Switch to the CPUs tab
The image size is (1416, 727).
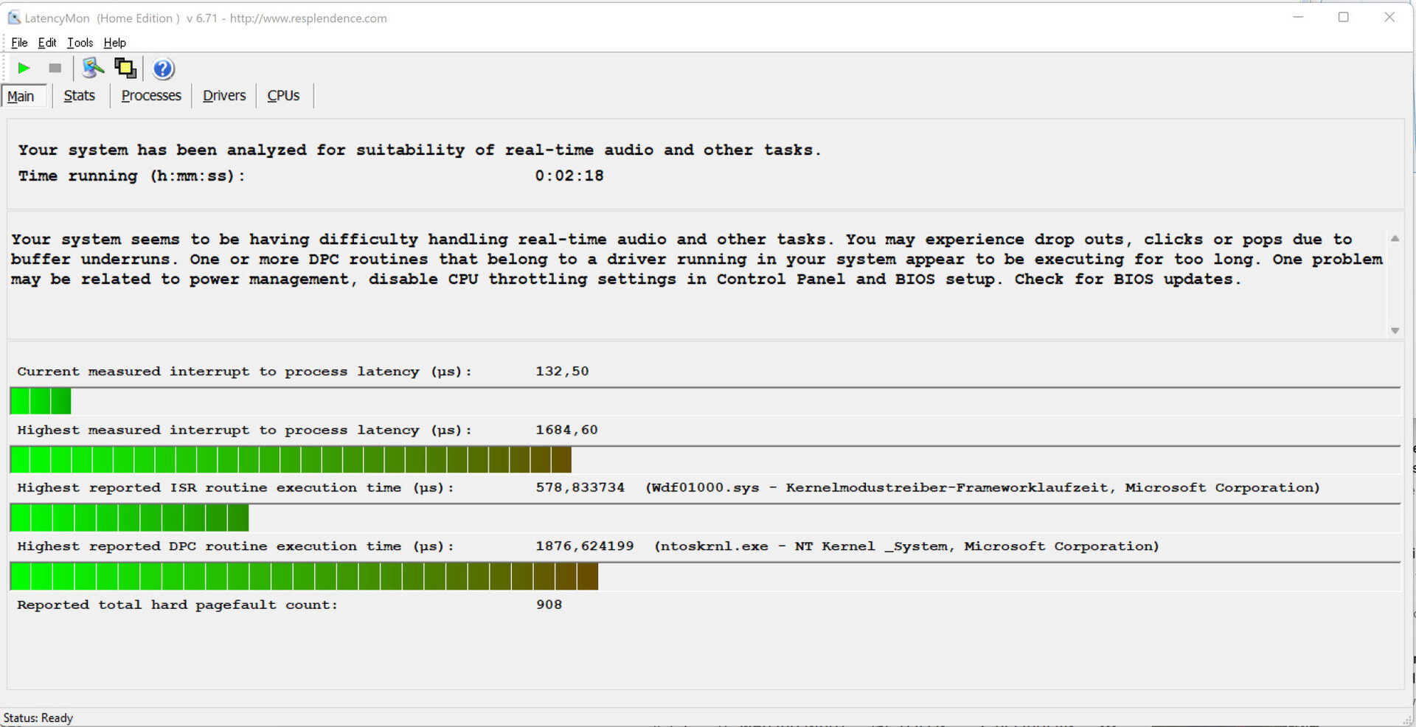[x=283, y=96]
